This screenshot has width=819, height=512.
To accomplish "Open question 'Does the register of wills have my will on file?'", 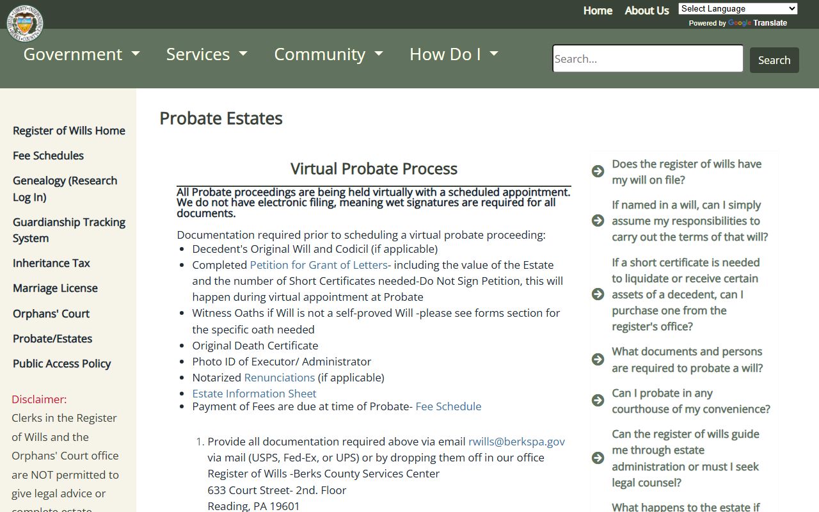I will [x=687, y=172].
